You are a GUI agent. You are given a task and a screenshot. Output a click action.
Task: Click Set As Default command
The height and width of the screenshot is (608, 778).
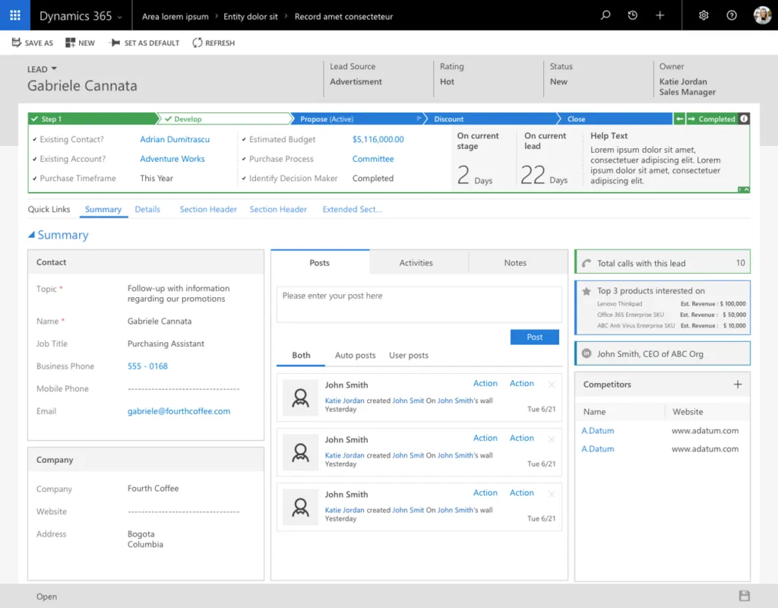pos(145,43)
